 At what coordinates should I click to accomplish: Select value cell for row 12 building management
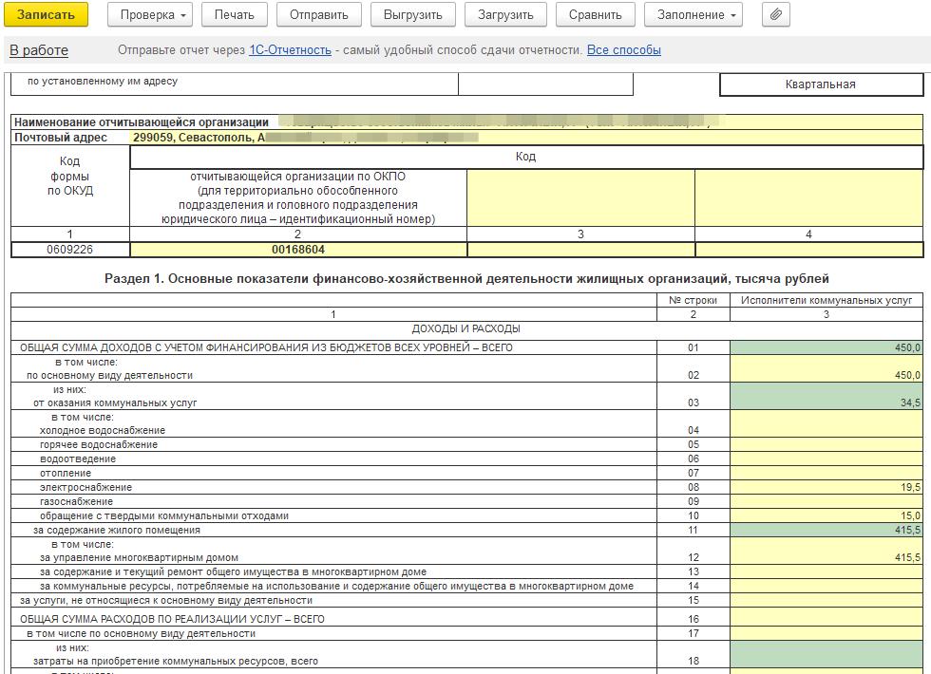click(x=826, y=551)
